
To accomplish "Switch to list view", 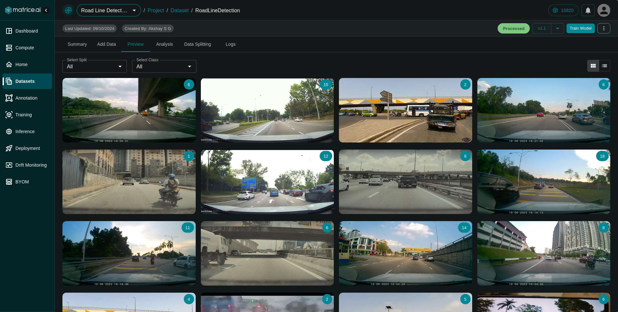I will click(604, 66).
